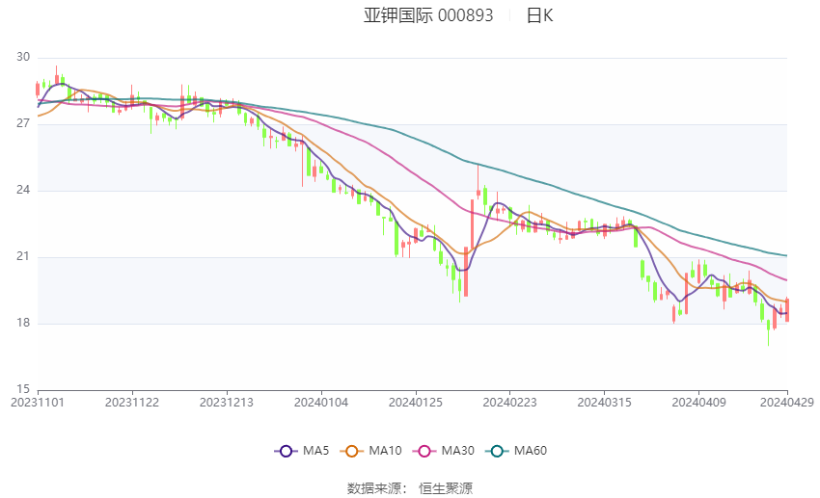Click the x-axis date 20240104
The width and height of the screenshot is (820, 498).
(x=321, y=403)
